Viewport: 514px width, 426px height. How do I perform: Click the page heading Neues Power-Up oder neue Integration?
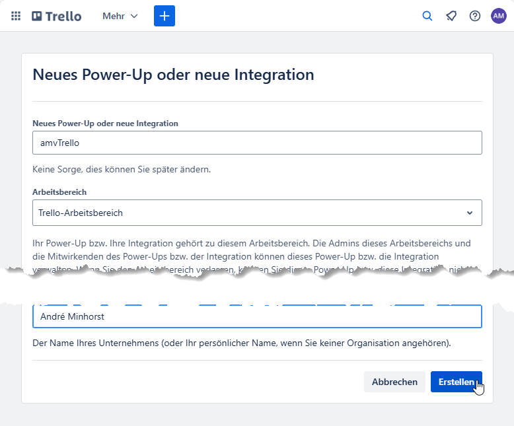point(173,74)
